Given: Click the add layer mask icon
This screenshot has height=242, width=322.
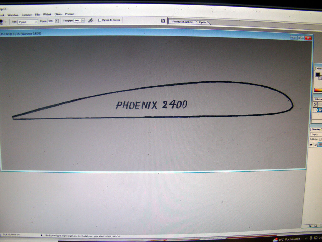Looking at the screenshot, I should (x=315, y=226).
